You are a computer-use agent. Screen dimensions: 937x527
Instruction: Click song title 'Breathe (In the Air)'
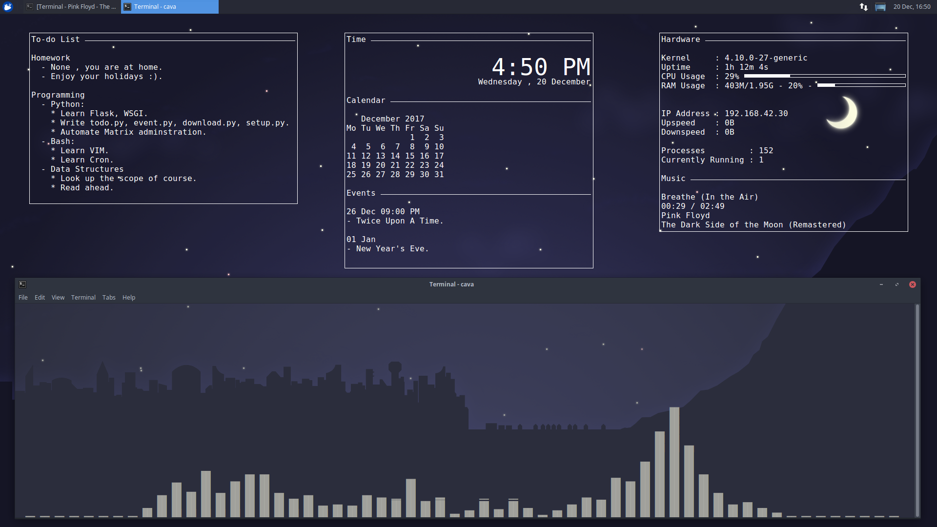coord(710,197)
